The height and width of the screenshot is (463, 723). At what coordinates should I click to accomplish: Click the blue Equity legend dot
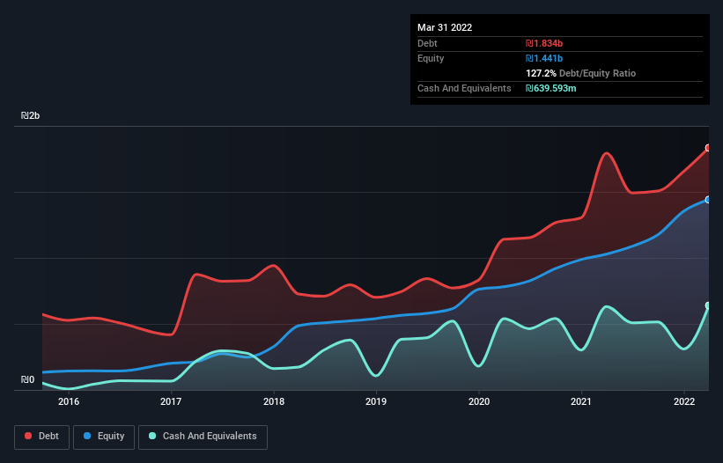(x=87, y=436)
